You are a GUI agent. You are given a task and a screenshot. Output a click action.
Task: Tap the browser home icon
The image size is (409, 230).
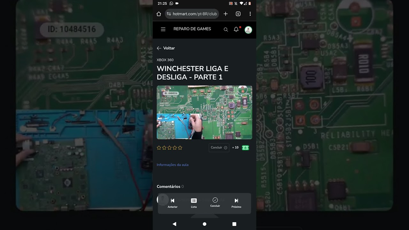click(x=159, y=14)
